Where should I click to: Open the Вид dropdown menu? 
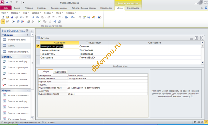[26, 13]
